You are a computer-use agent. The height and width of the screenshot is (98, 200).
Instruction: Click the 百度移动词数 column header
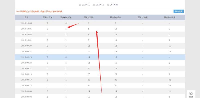click(x=116, y=17)
